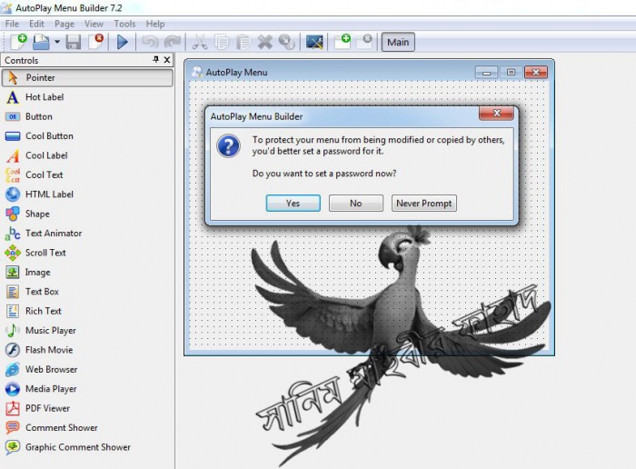Screen dimensions: 636x469
Task: Select the Web Browser control
Action: pyautogui.click(x=87, y=369)
